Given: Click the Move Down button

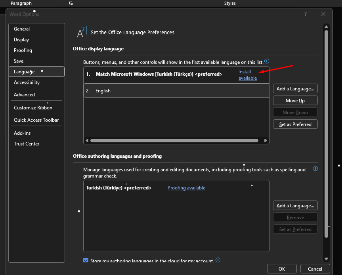Looking at the screenshot, I should [x=295, y=112].
